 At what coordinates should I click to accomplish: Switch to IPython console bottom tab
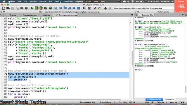tap(154, 99)
